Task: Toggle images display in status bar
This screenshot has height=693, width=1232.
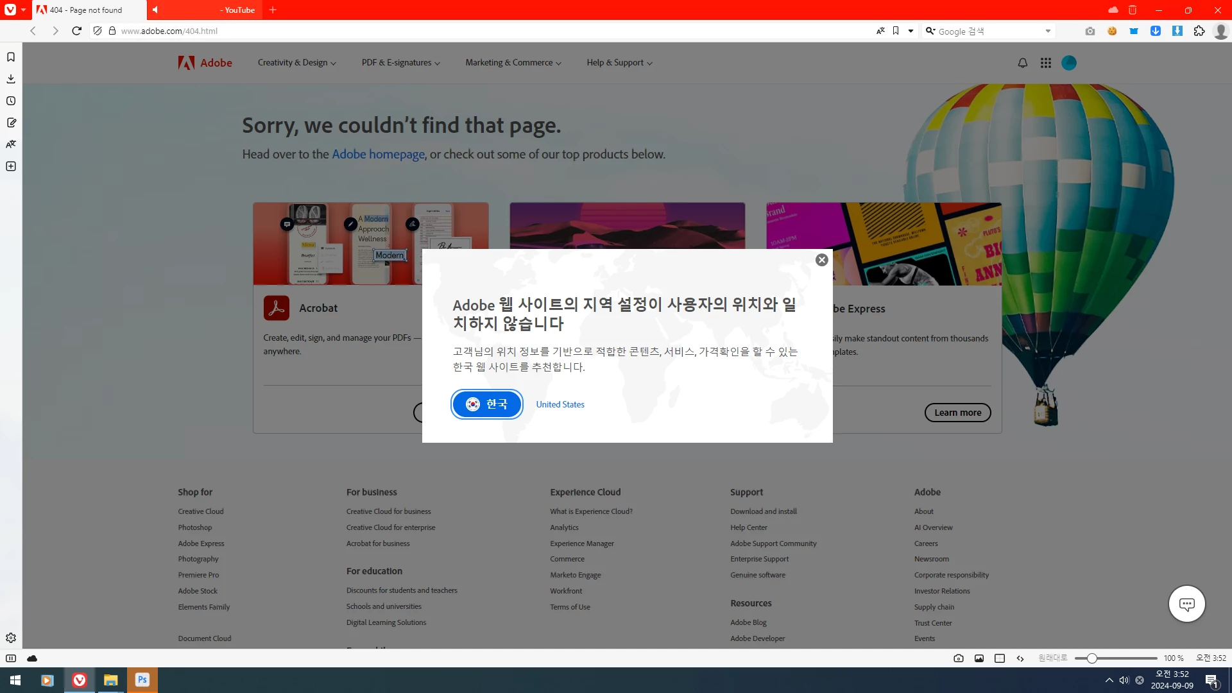Action: (x=979, y=658)
